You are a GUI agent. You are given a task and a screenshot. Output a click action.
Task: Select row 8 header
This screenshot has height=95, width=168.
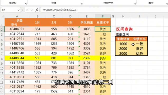[x=2, y=59]
